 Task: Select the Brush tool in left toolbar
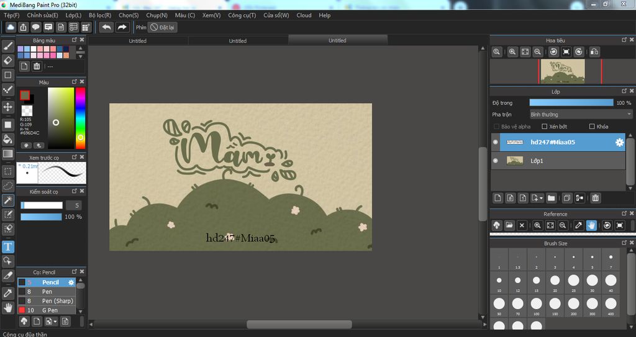(x=7, y=46)
